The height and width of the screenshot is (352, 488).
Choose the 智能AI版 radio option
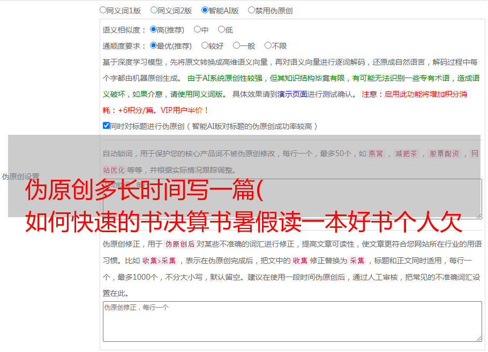[205, 10]
